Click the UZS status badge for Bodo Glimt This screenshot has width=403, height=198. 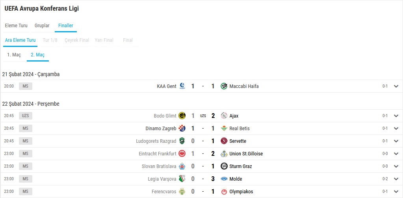26,116
